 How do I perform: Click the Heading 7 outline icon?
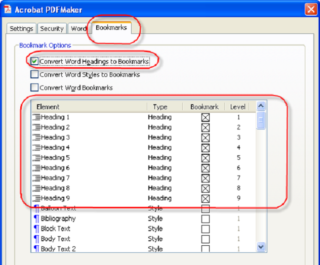[x=36, y=178]
